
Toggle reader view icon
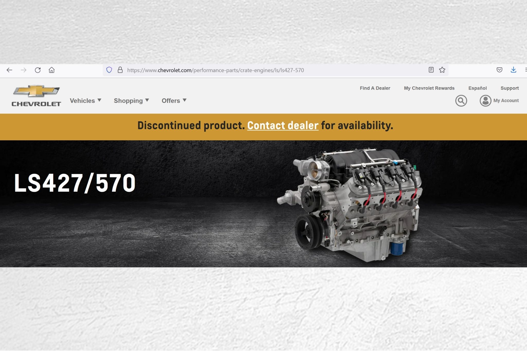[431, 70]
